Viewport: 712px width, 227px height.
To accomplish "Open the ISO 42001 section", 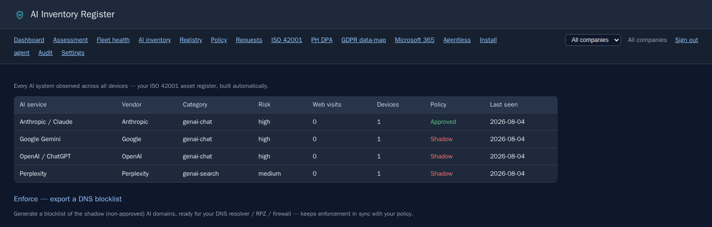I will point(287,40).
